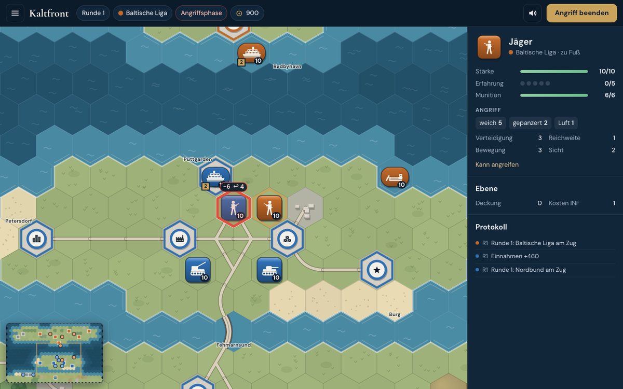Image resolution: width=623 pixels, height=389 pixels.
Task: Select the blue ferry unit at Puttgarden
Action: (x=215, y=177)
